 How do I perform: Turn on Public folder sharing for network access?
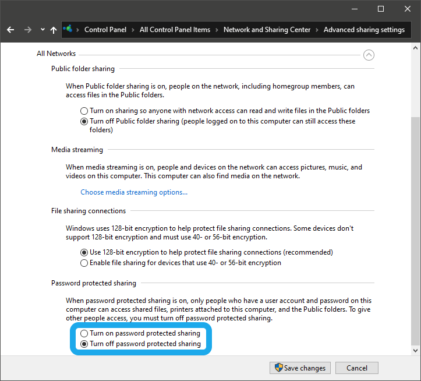coord(84,111)
